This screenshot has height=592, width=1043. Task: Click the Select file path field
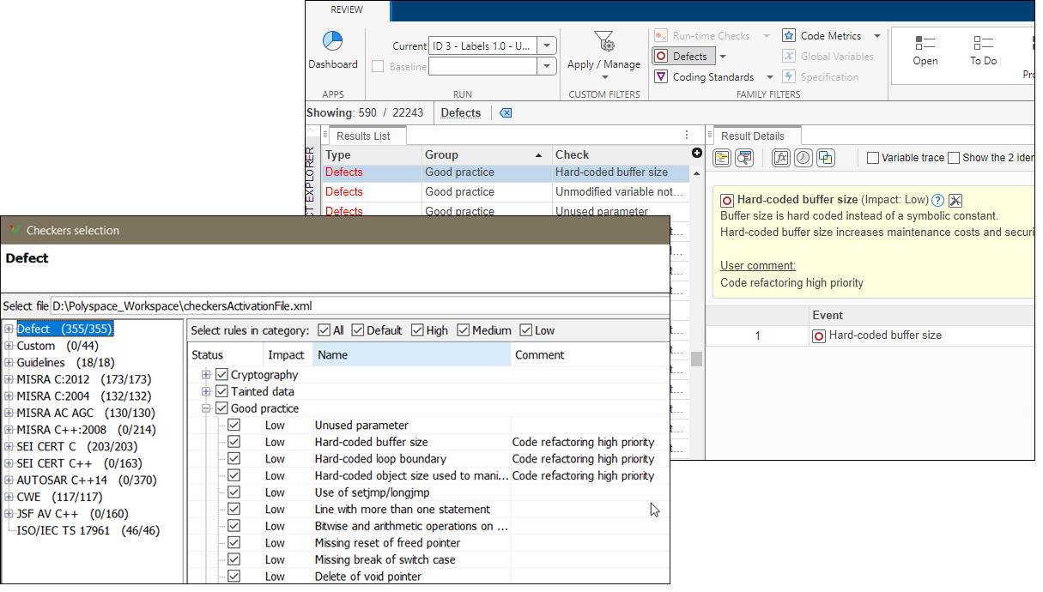(x=359, y=305)
